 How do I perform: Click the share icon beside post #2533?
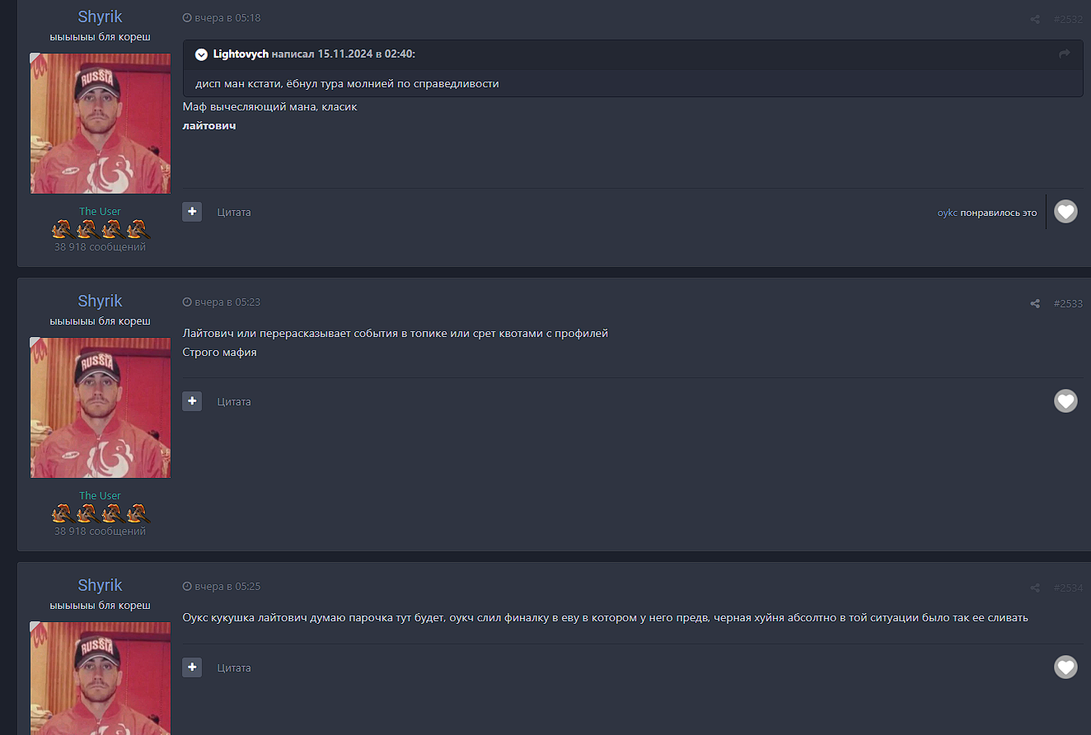1035,303
